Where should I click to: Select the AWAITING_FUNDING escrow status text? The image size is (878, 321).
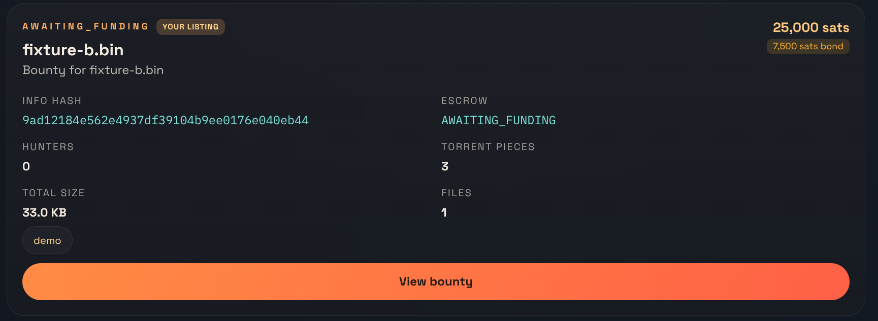pos(498,120)
